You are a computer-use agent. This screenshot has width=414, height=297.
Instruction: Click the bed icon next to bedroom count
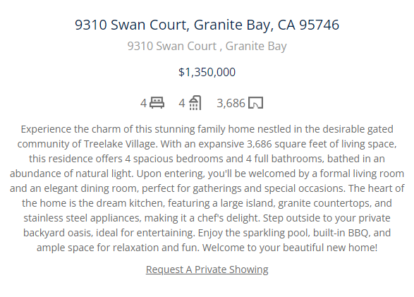(157, 103)
